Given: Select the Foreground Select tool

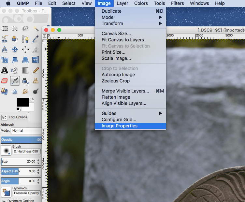Looking at the screenshot, I should click(x=15, y=39).
